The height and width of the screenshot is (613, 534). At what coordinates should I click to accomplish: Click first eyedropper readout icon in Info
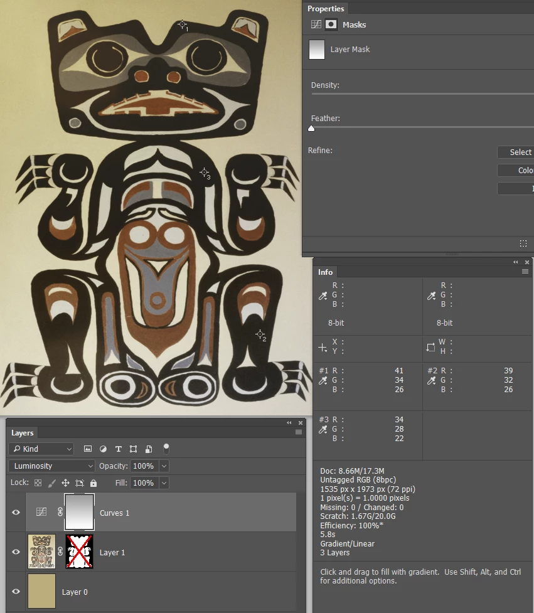(x=323, y=296)
